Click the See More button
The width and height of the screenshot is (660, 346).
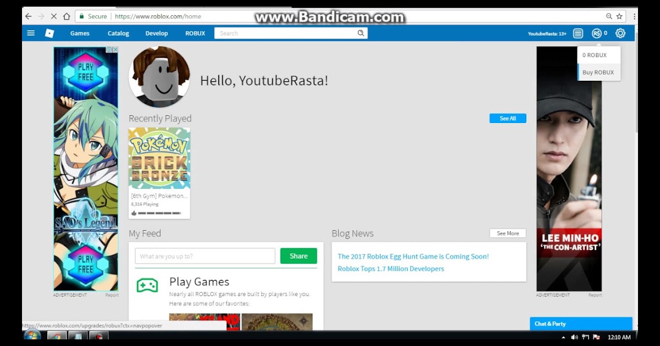click(x=508, y=233)
